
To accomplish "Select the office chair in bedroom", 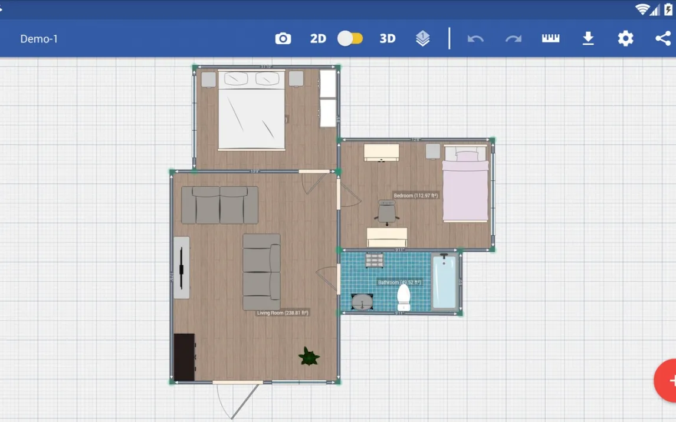I will point(386,212).
